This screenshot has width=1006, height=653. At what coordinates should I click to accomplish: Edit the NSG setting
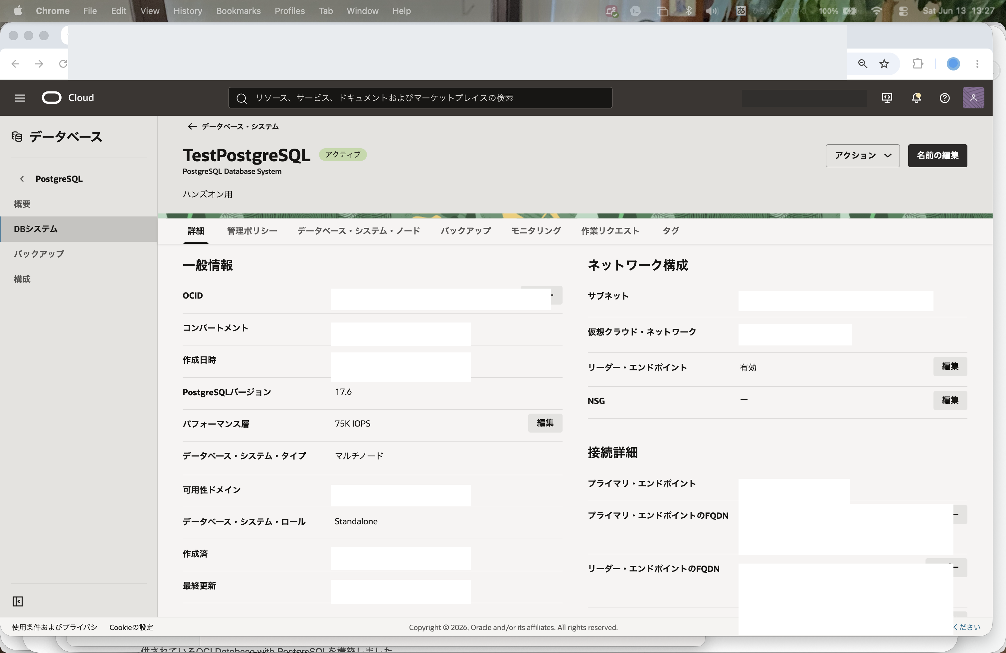[950, 400]
